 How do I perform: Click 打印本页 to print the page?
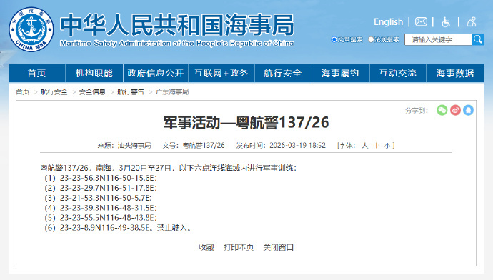point(239,247)
